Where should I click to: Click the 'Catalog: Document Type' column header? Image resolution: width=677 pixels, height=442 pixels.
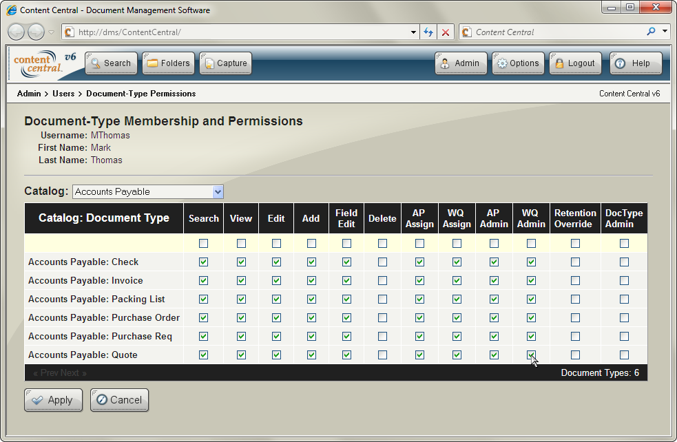(x=104, y=218)
